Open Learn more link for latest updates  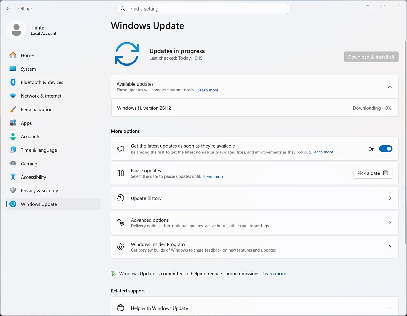(323, 152)
